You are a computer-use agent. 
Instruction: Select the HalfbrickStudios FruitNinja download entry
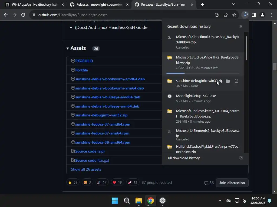(203, 149)
